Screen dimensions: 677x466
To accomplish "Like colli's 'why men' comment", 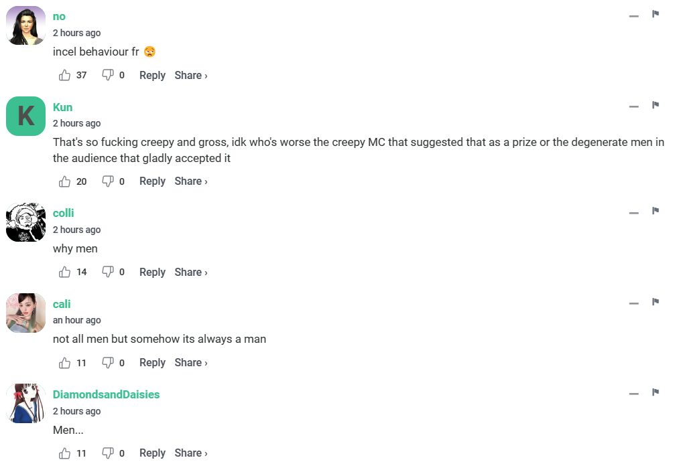I will pyautogui.click(x=65, y=273).
